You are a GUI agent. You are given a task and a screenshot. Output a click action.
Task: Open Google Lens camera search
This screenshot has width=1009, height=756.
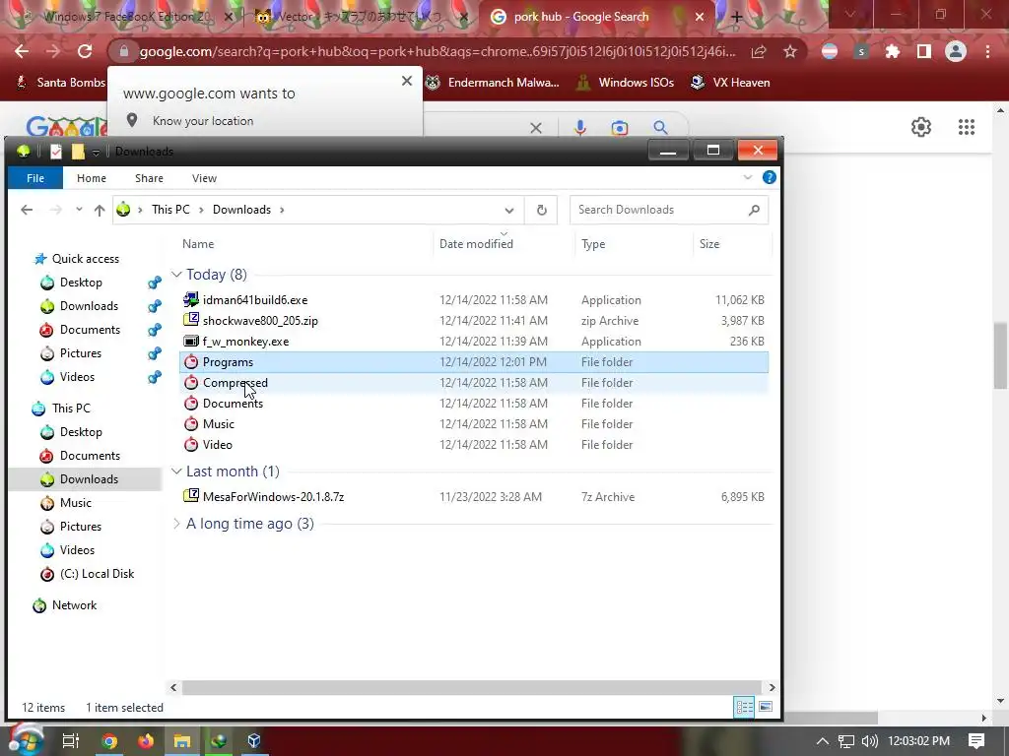[620, 127]
